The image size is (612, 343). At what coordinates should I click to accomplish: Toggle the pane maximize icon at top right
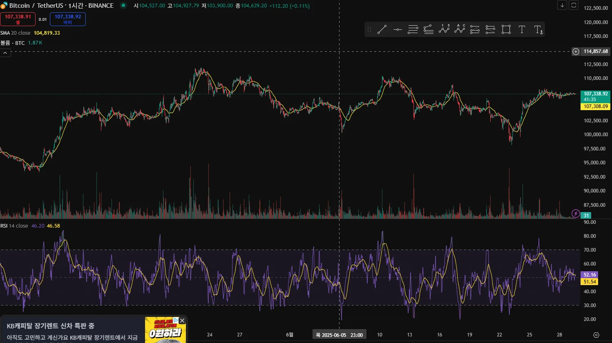tap(574, 5)
